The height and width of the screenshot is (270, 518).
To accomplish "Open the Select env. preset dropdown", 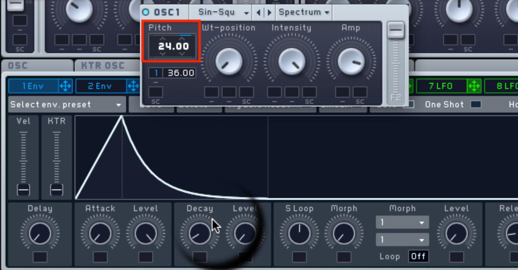I will 66,104.
